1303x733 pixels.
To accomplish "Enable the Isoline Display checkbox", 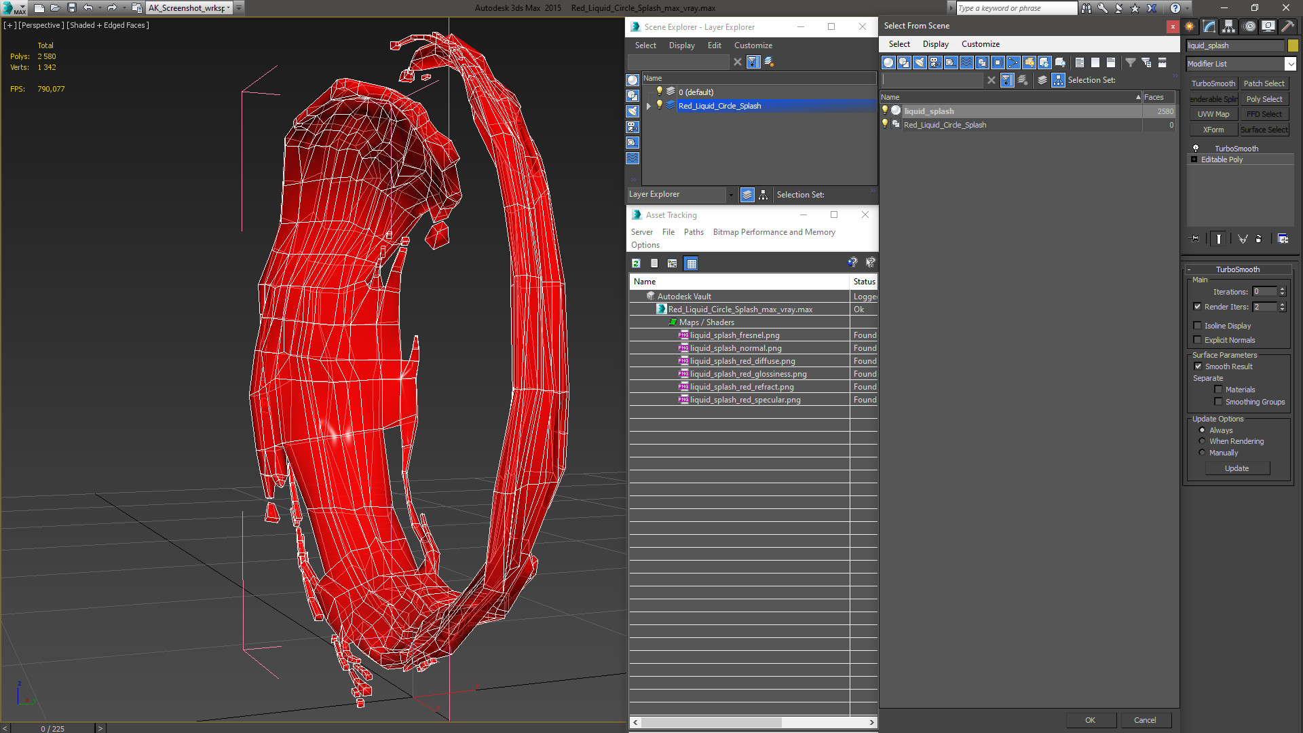I will point(1198,326).
